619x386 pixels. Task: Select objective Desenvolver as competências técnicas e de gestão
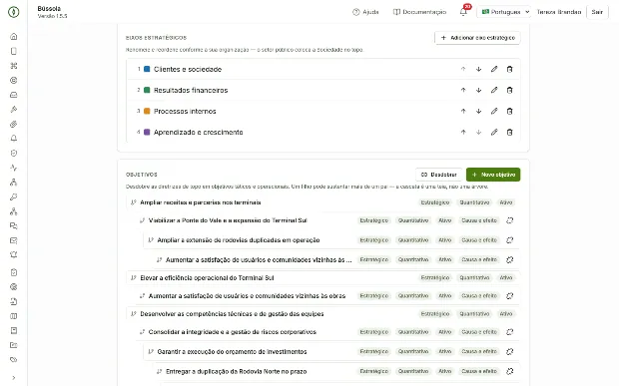coord(232,314)
